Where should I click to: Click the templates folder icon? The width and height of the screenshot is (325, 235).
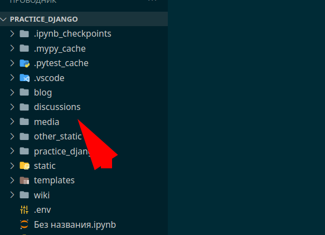click(x=25, y=180)
